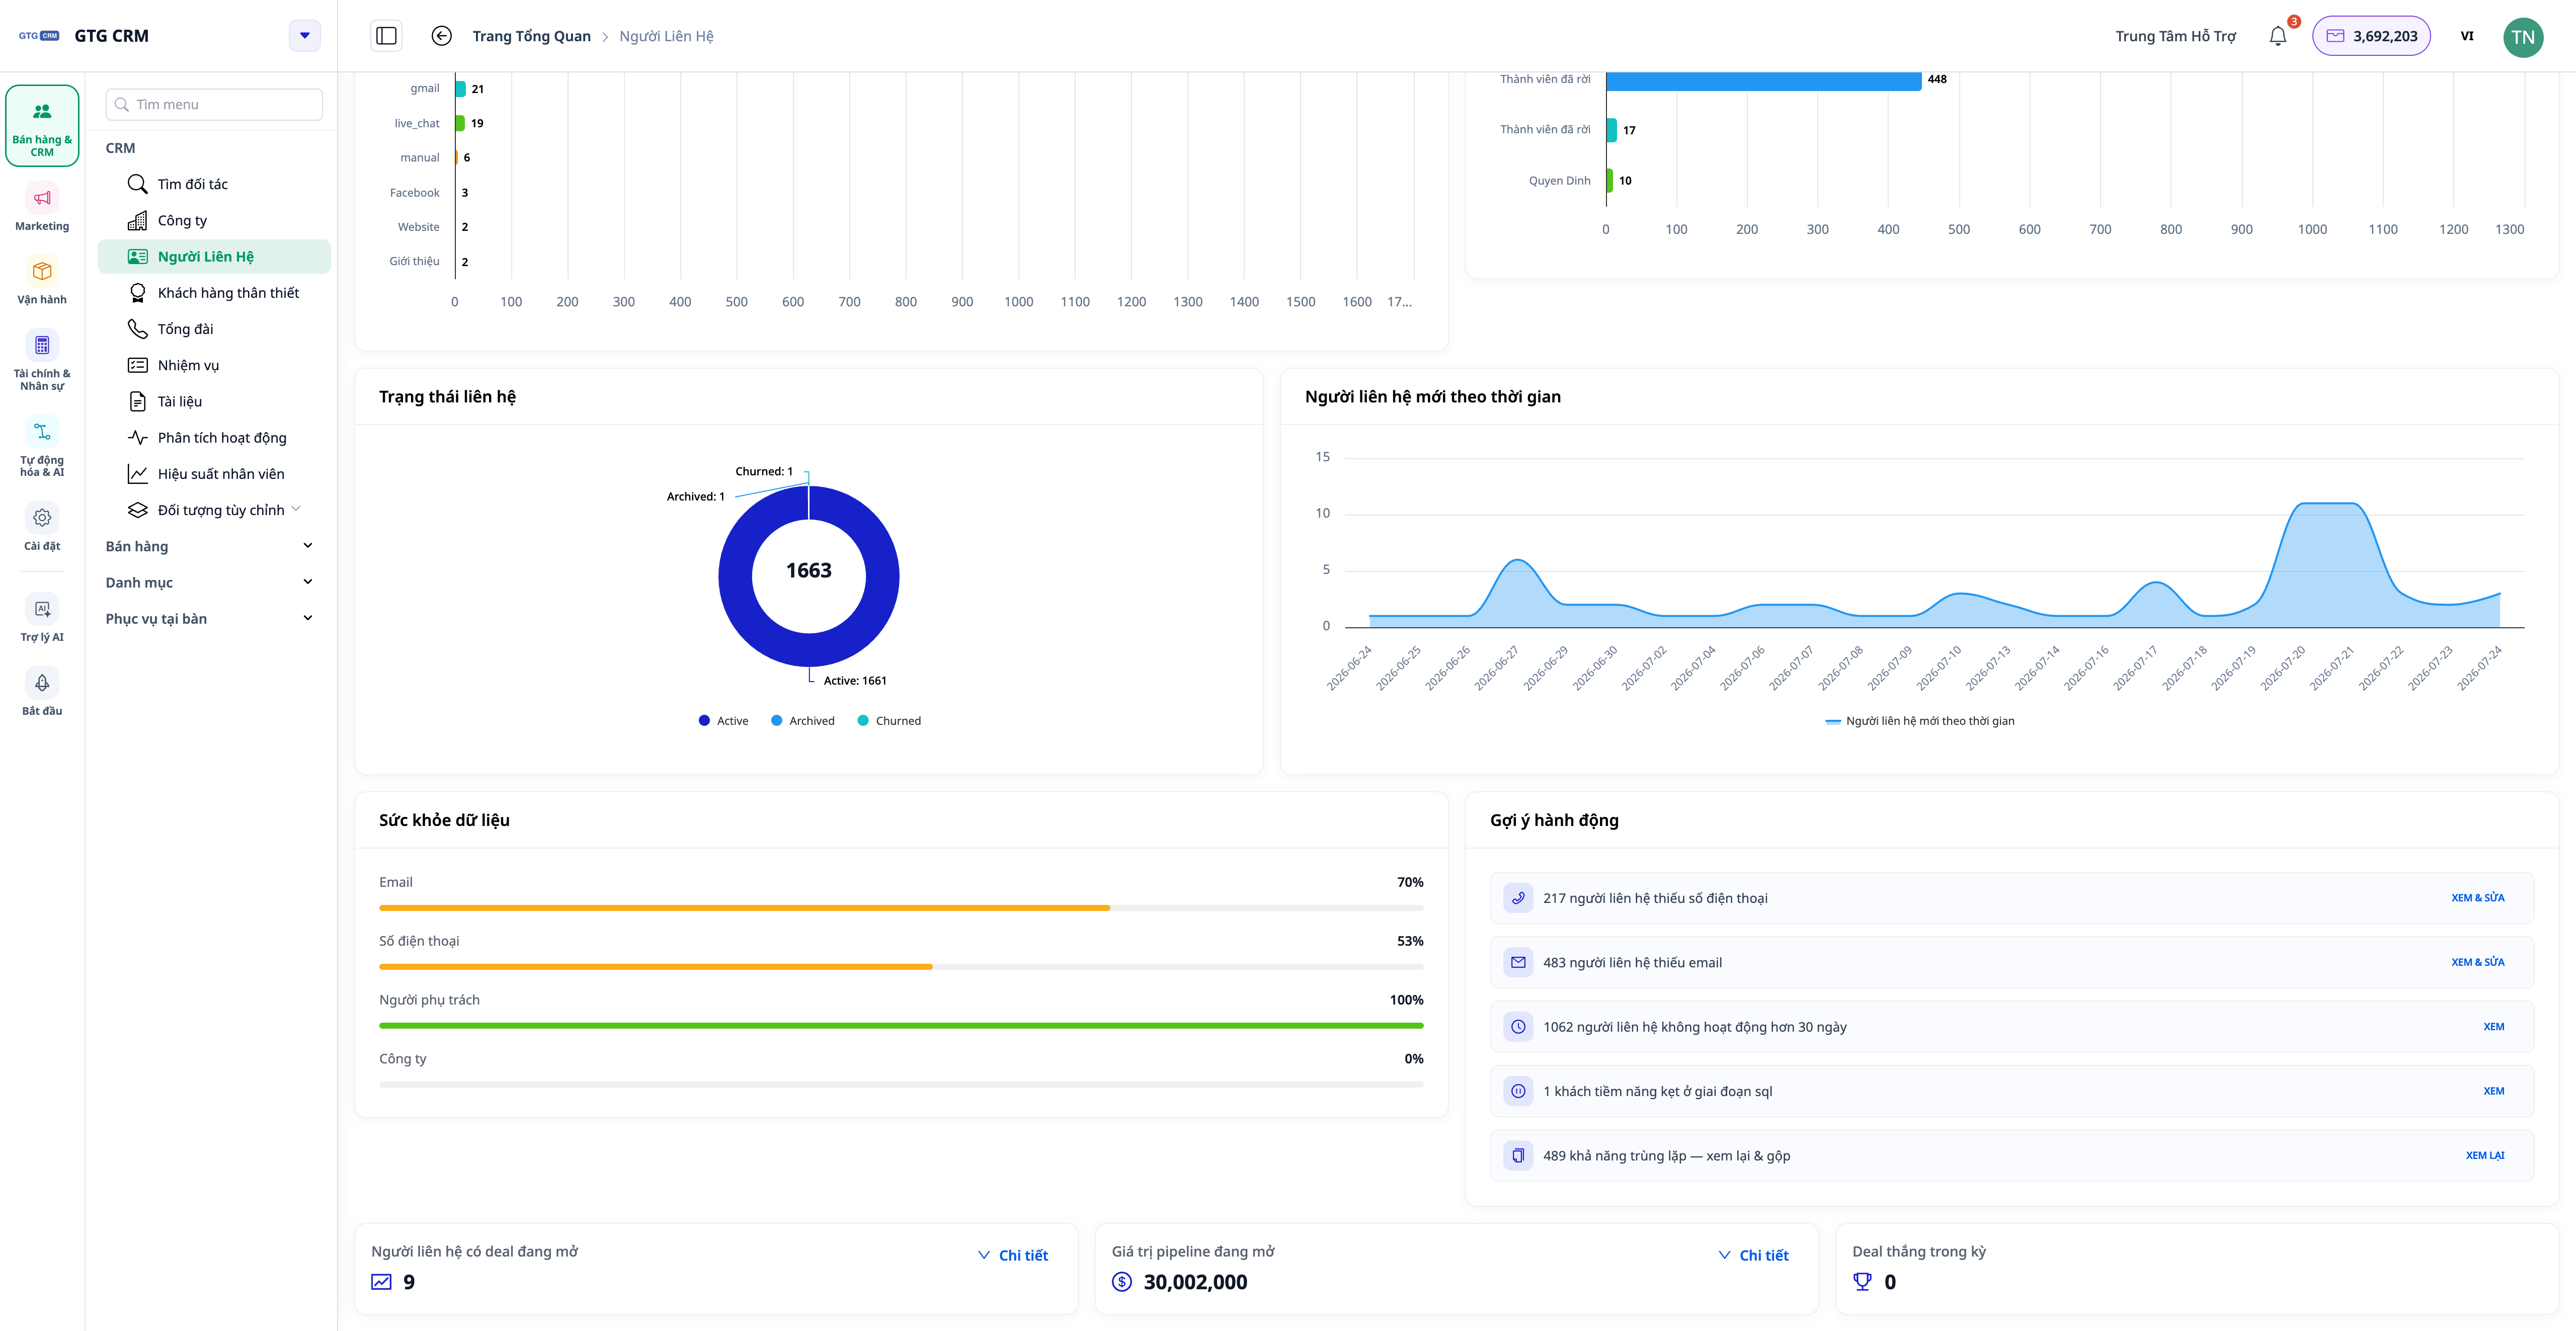Screen dimensions: 2576x1331
Task: Expand the Bán hàng menu section
Action: pos(210,546)
